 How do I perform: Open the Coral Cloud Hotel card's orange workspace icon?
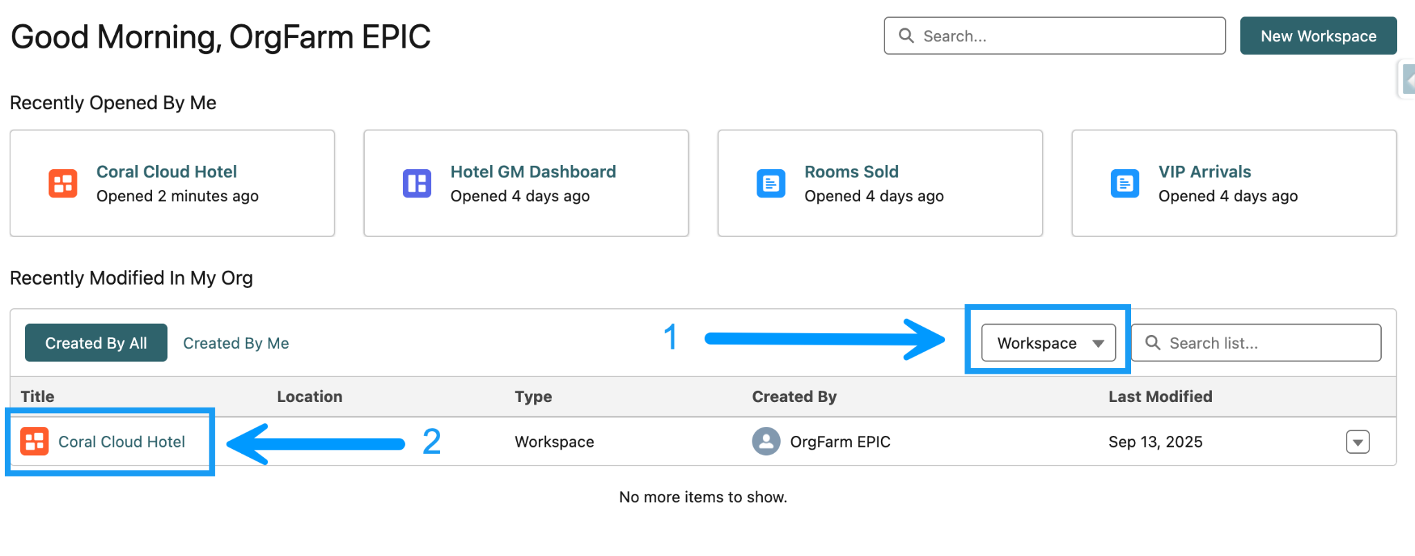pos(63,184)
